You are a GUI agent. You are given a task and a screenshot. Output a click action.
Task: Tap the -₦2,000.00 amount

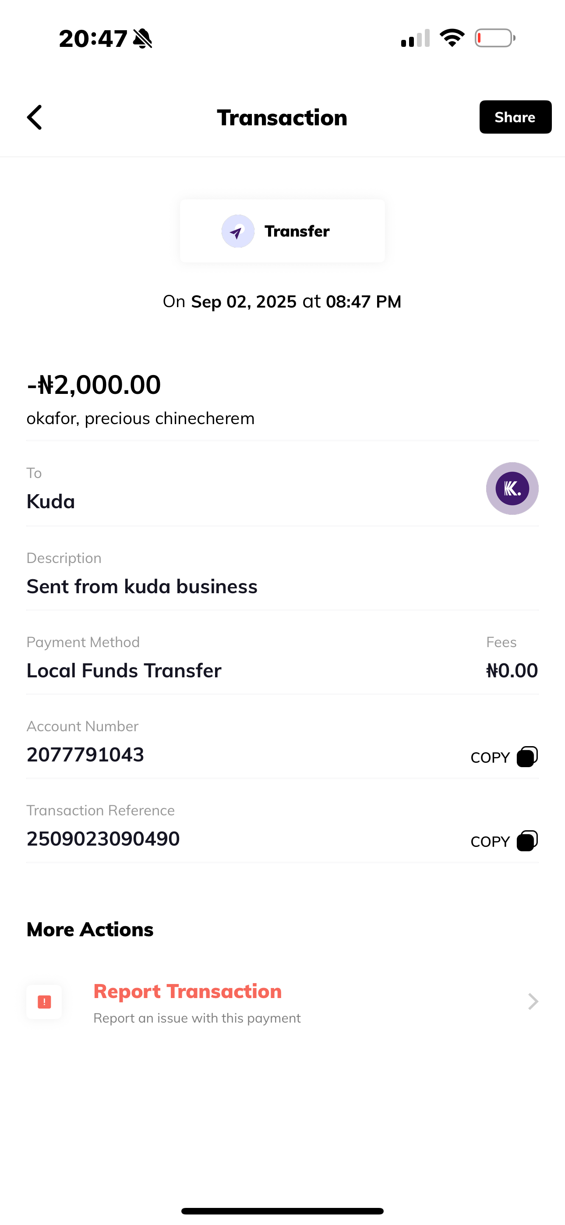point(94,385)
